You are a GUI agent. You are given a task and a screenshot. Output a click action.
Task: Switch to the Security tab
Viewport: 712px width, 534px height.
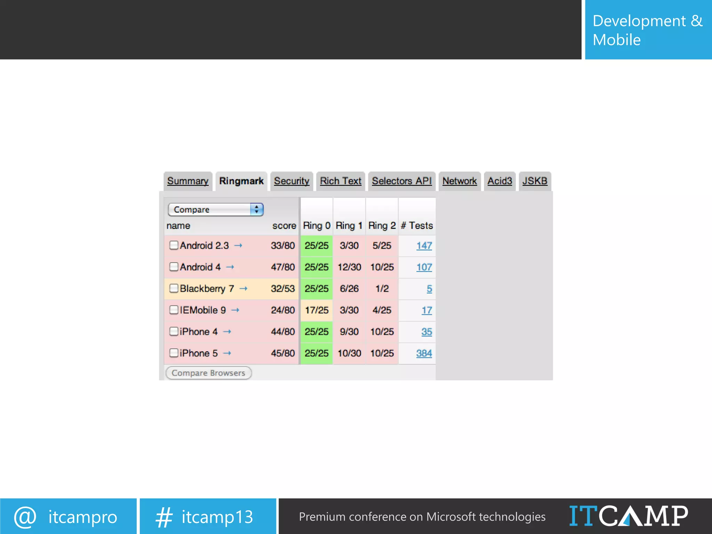291,181
